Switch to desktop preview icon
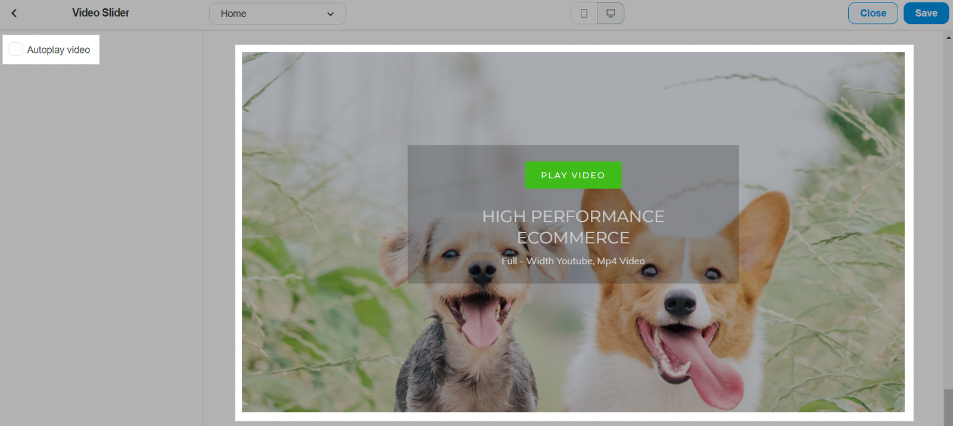 (611, 13)
